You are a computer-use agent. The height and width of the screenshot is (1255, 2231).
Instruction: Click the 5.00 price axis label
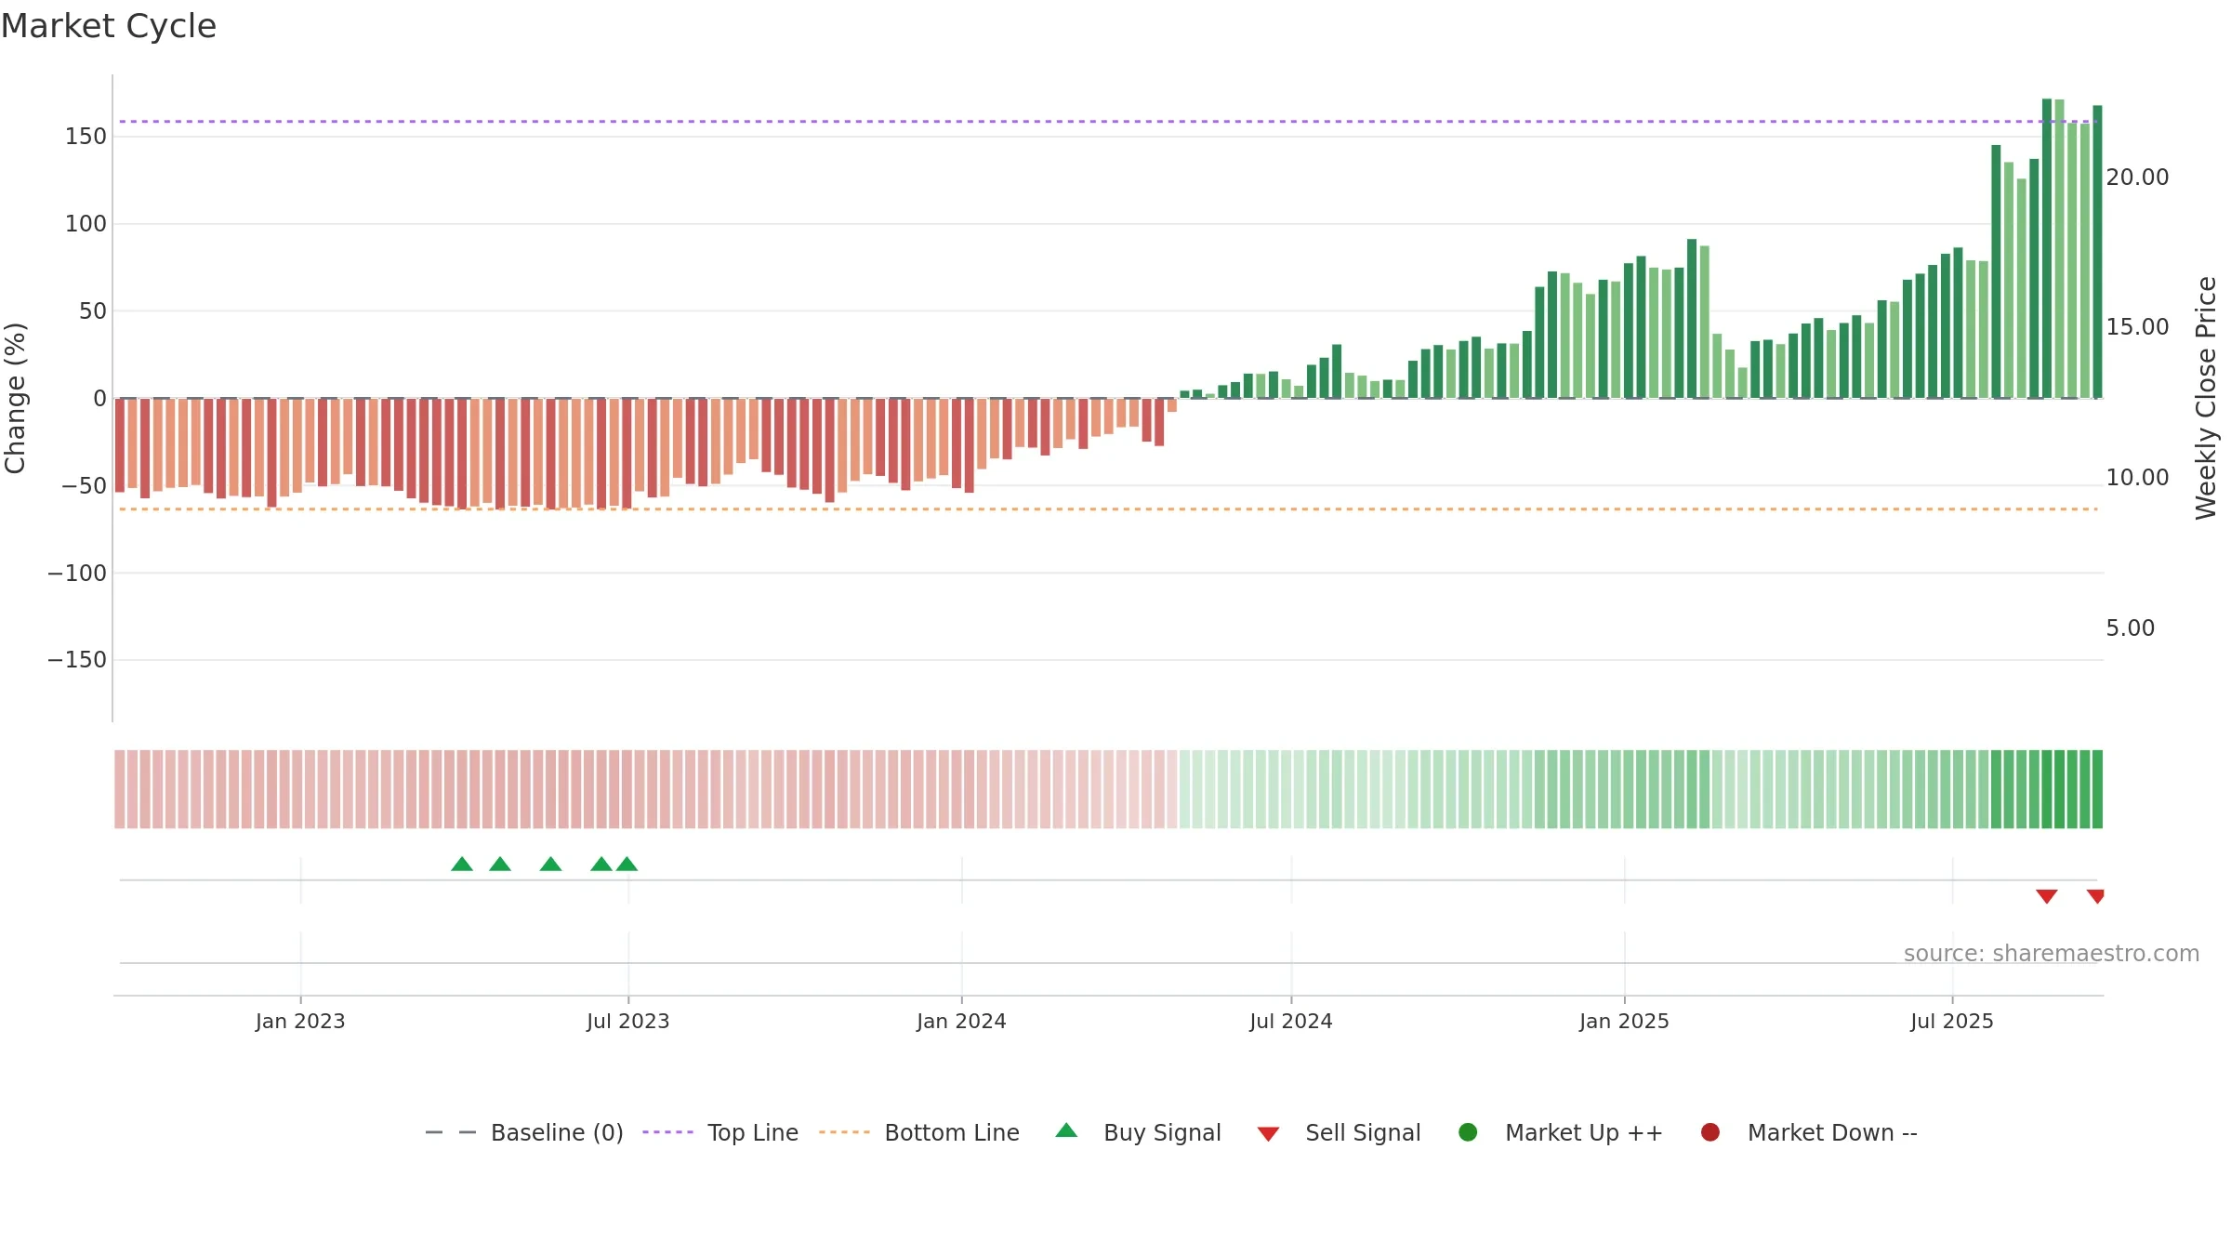[2130, 628]
